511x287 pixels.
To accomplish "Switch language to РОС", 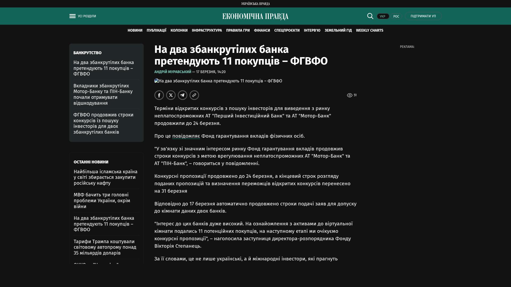I will [396, 16].
